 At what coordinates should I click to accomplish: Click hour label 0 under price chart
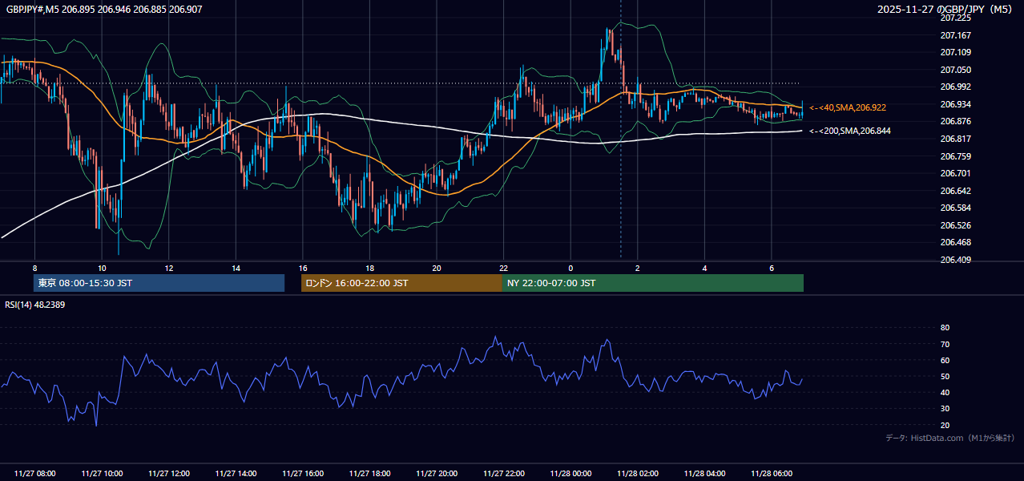tap(570, 268)
